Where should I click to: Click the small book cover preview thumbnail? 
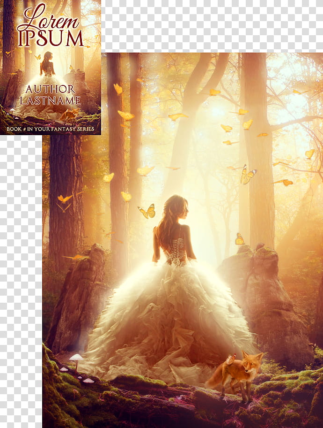pos(50,67)
